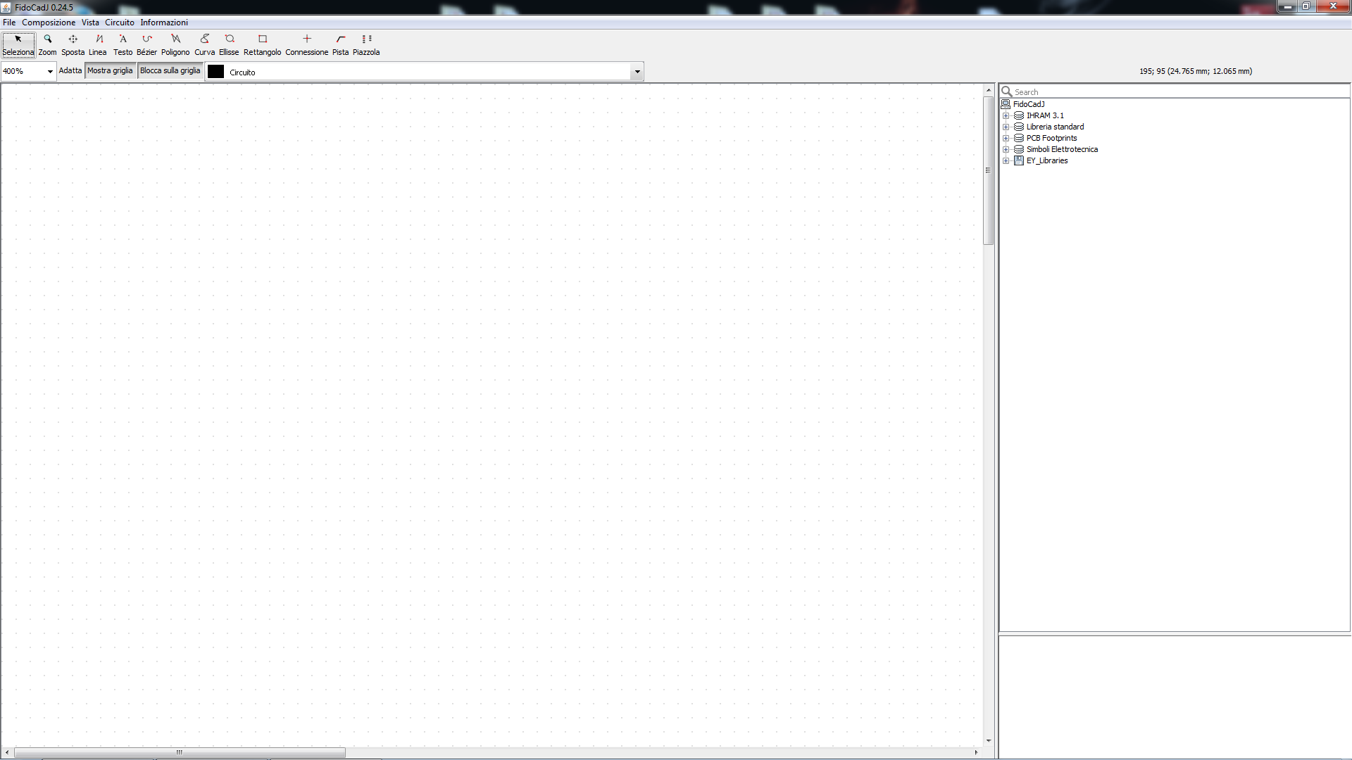Activate the Poligono tool

[175, 44]
